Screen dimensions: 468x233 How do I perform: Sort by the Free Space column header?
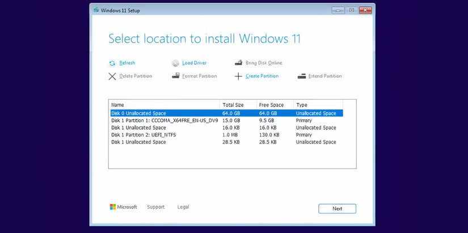tap(275, 105)
